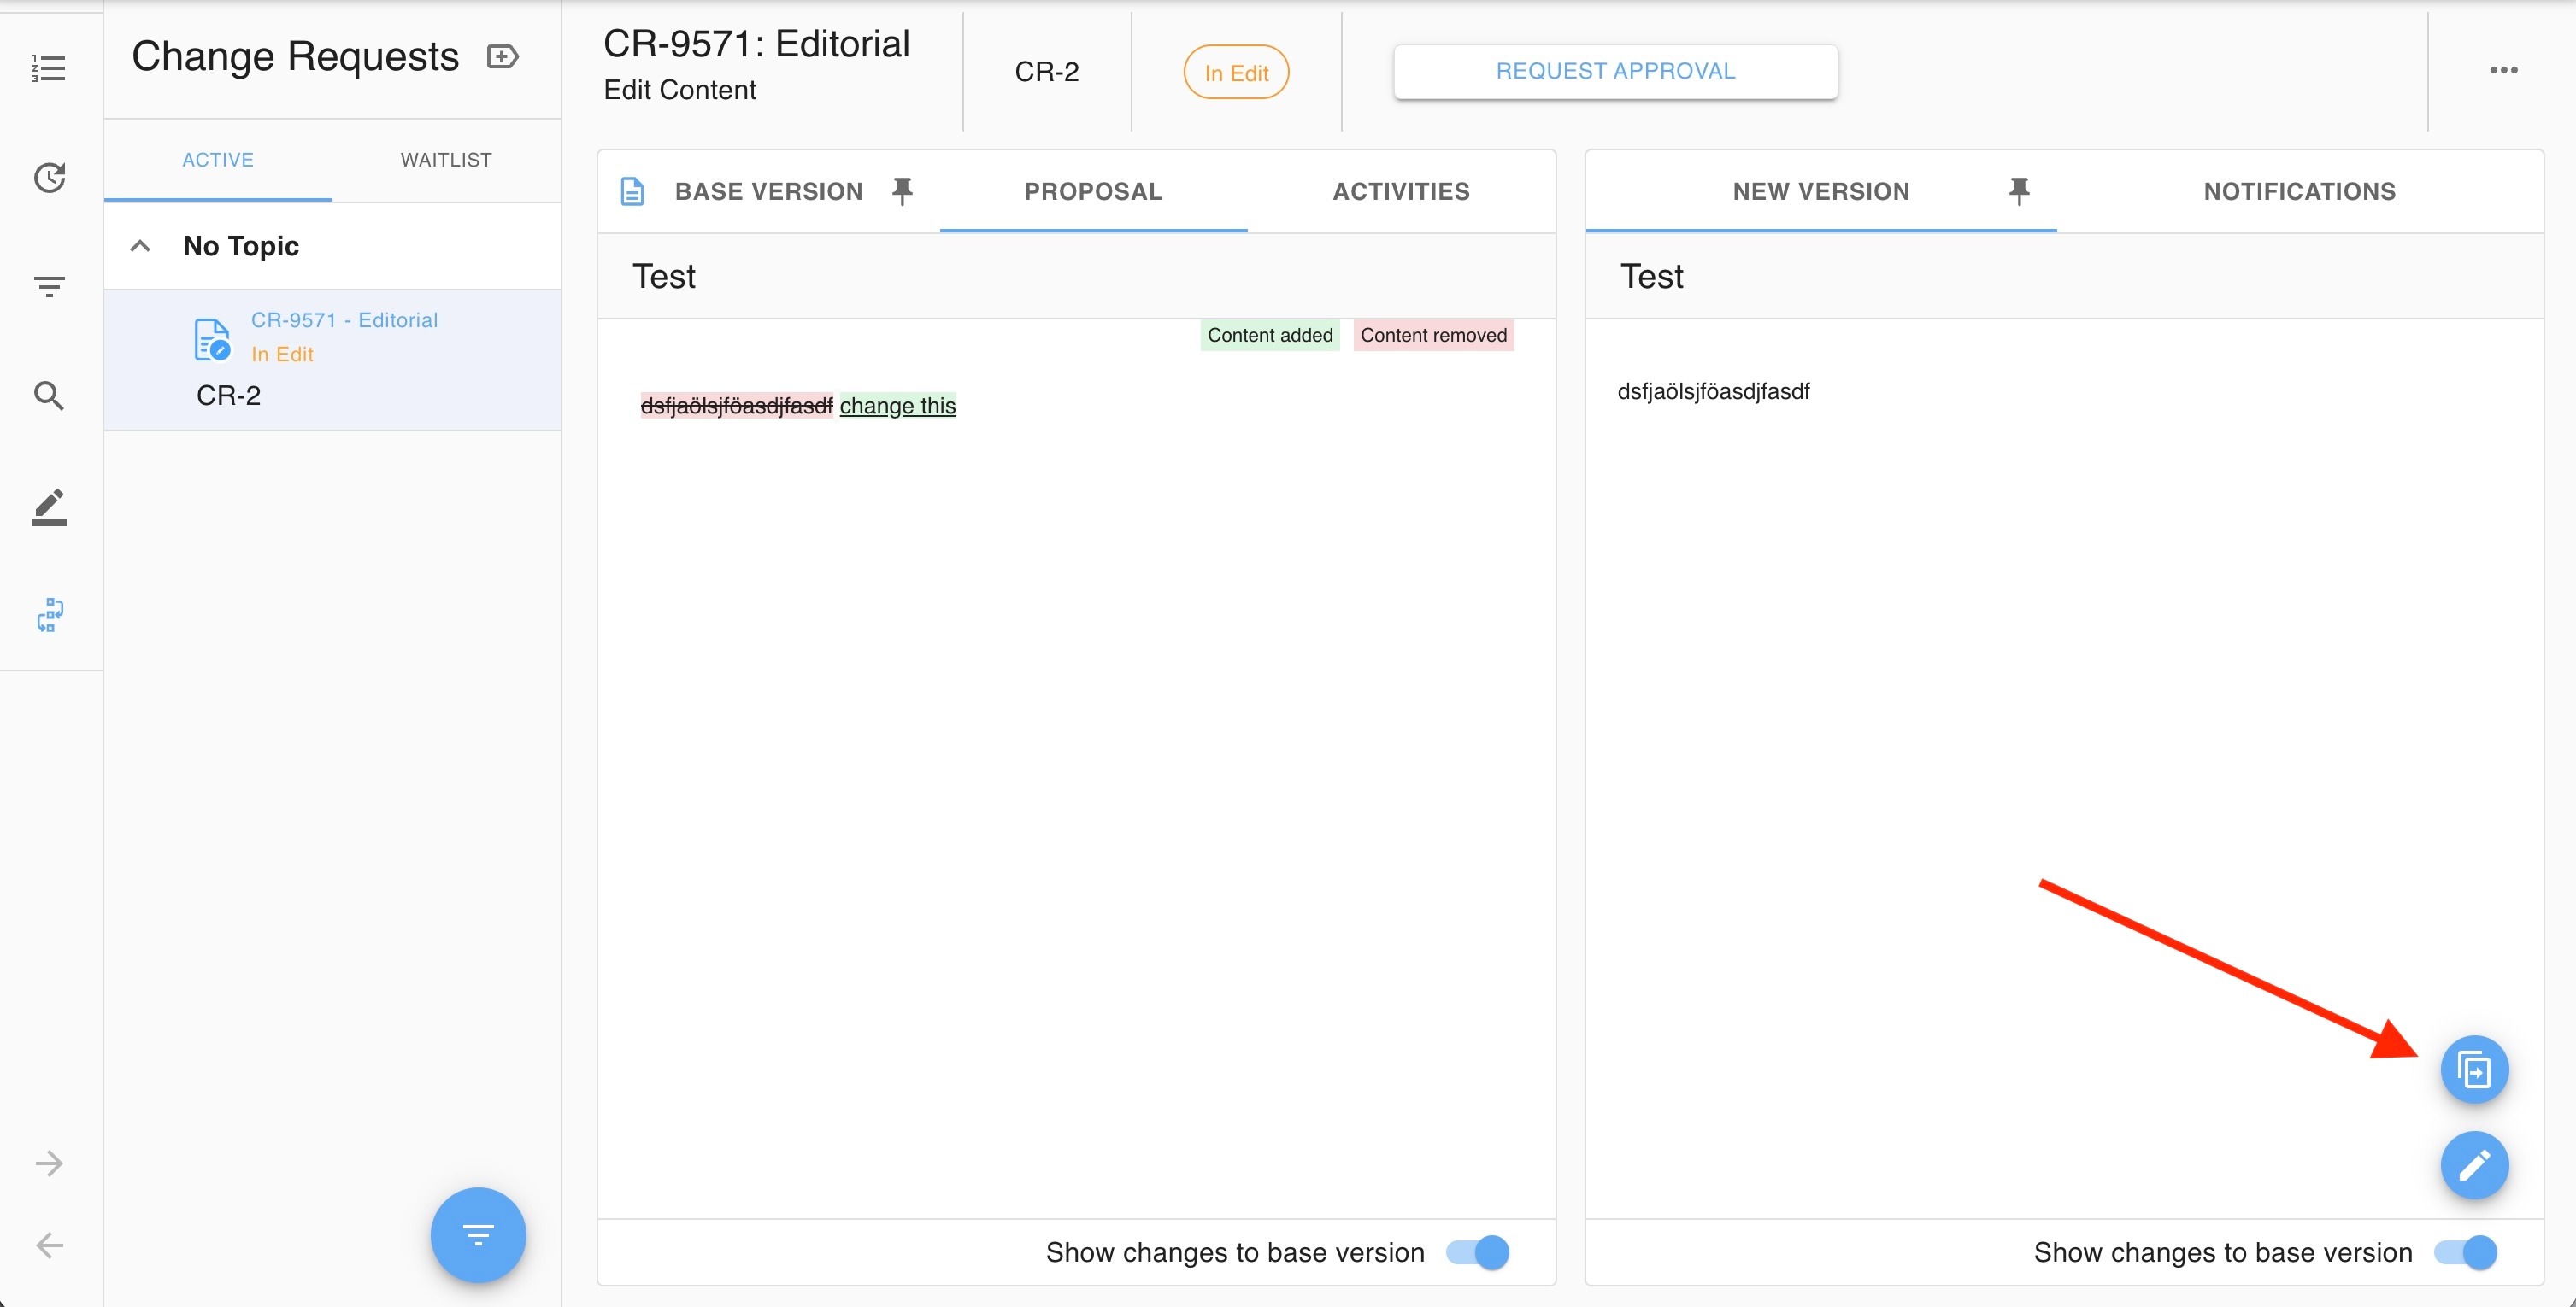Disable Show changes toggle in proposal panel

1478,1252
